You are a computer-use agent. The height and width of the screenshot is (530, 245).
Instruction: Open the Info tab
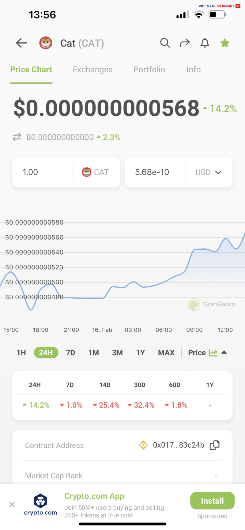194,70
